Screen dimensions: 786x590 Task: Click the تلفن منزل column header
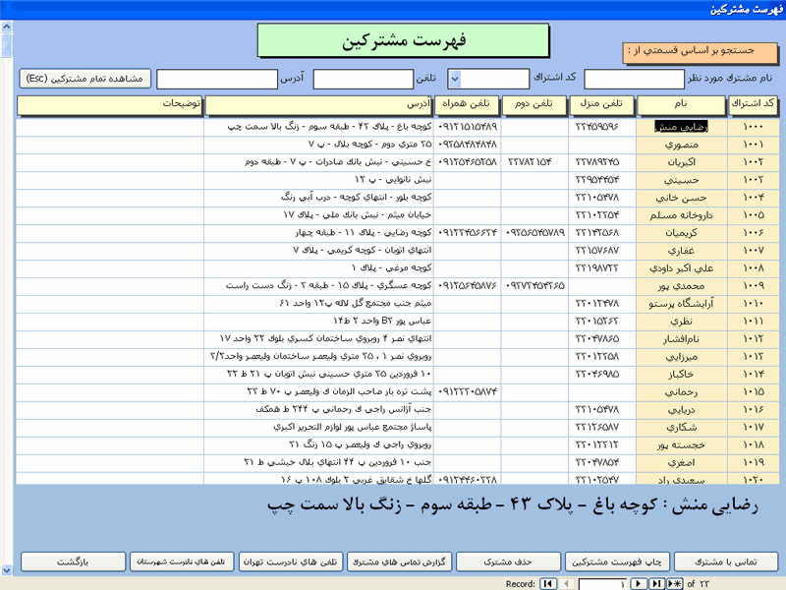601,105
